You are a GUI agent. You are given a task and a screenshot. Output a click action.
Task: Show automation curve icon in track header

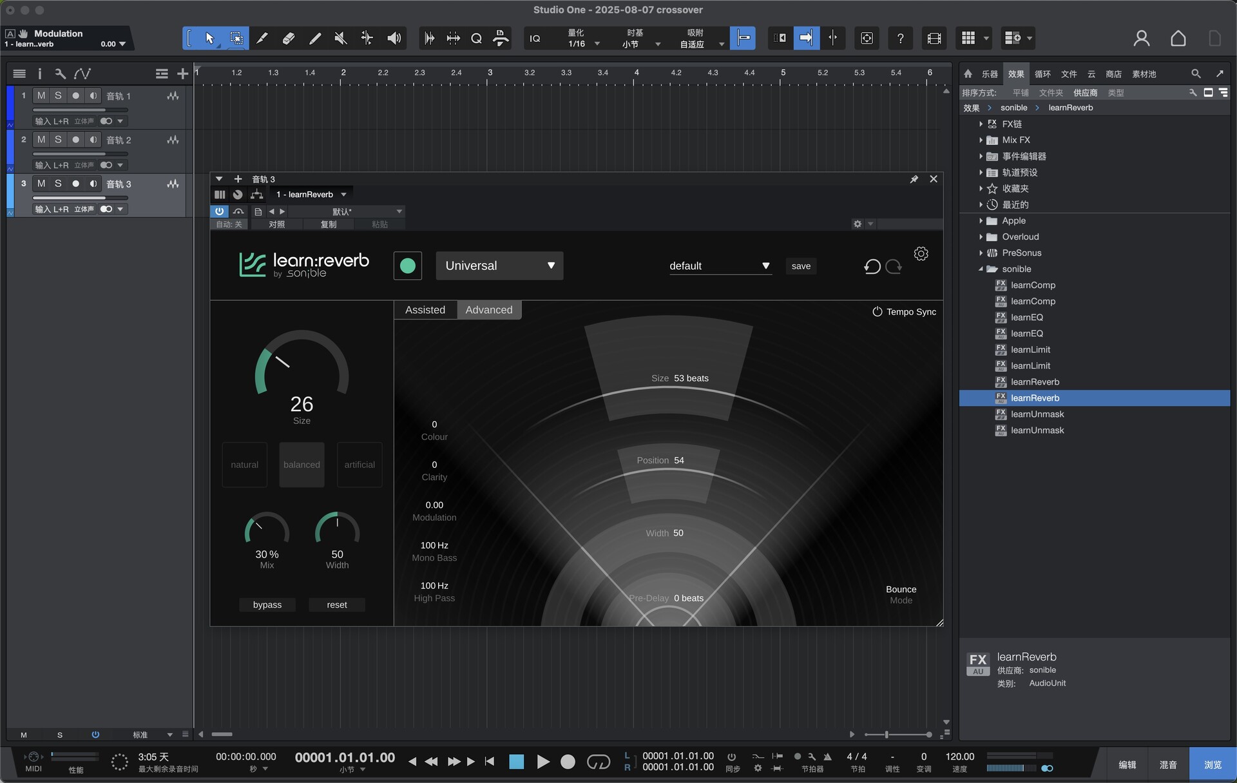click(x=82, y=74)
